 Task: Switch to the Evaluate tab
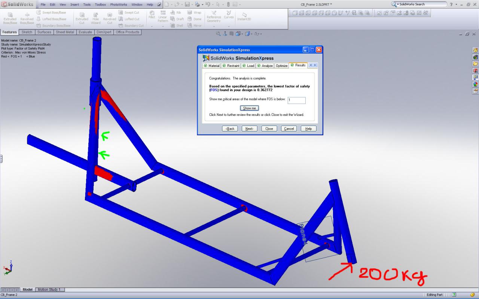point(85,32)
